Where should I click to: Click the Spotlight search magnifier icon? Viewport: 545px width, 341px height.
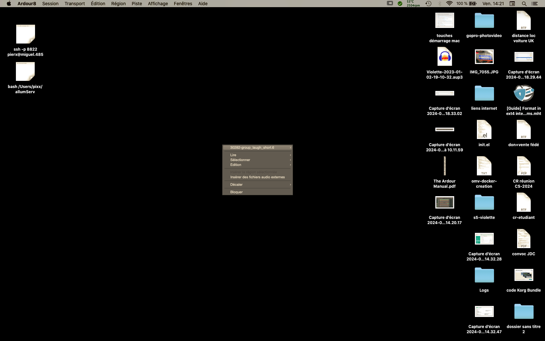tap(524, 4)
